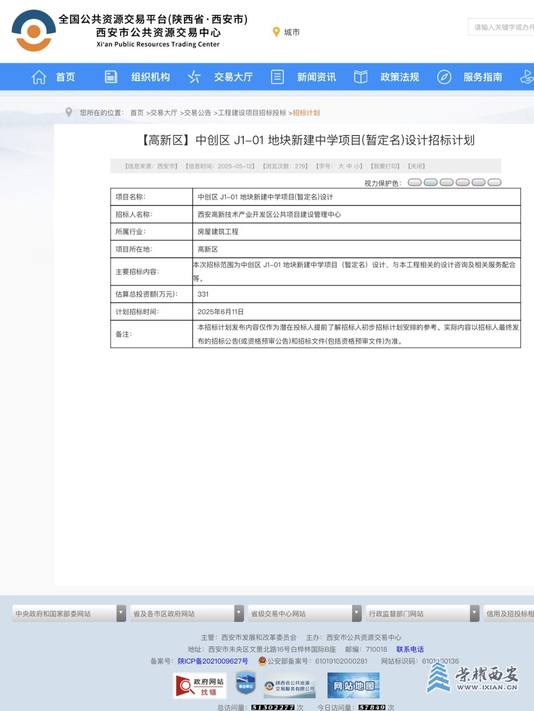
Task: Click the keyword search input field
Action: coord(501,27)
